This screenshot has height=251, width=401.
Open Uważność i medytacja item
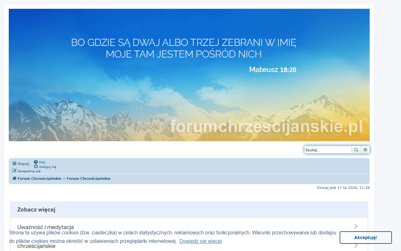tap(45, 227)
